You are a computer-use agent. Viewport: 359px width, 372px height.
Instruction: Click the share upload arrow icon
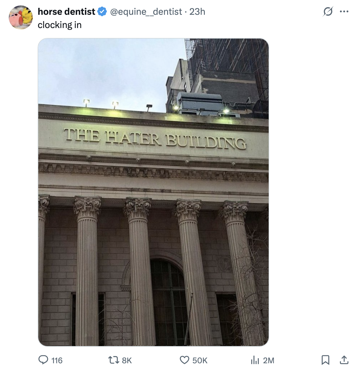click(344, 360)
